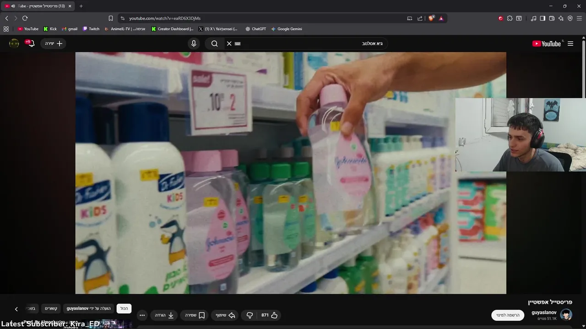Click the install/cast screen icon in address bar

click(x=410, y=18)
